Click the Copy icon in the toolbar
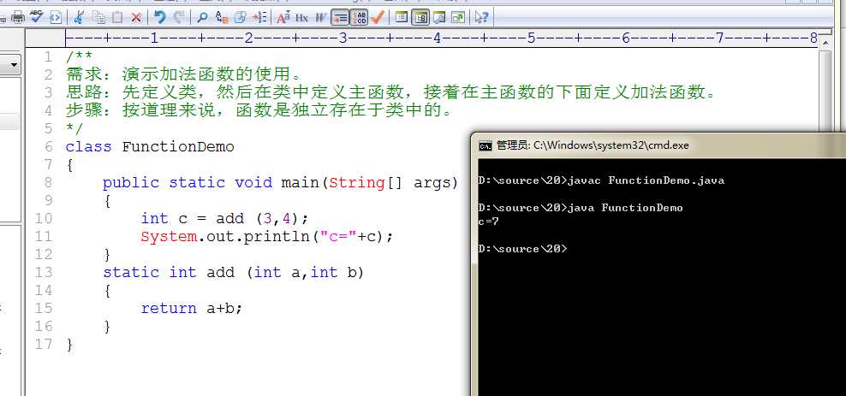Image resolution: width=846 pixels, height=396 pixels. tap(98, 18)
